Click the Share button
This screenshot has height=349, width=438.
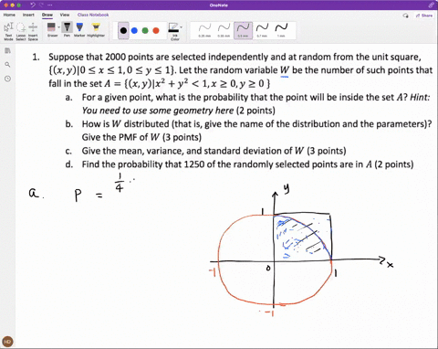coord(424,16)
